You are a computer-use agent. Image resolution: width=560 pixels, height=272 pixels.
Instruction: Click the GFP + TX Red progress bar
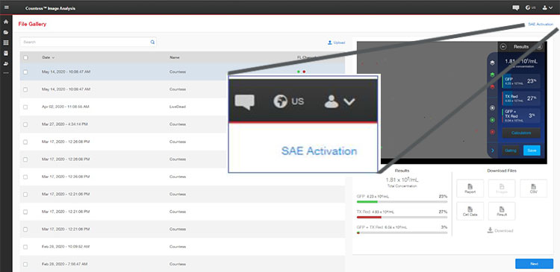[402, 233]
